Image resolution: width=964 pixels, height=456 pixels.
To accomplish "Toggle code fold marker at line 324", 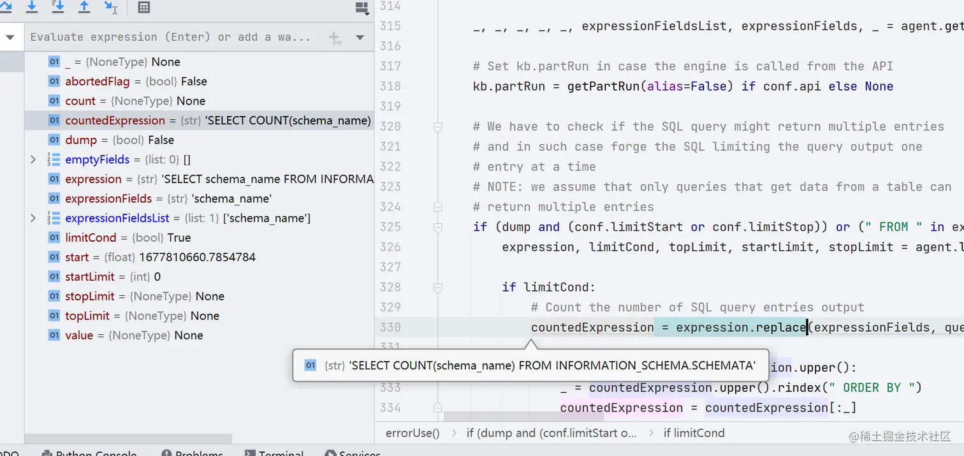I will click(437, 207).
